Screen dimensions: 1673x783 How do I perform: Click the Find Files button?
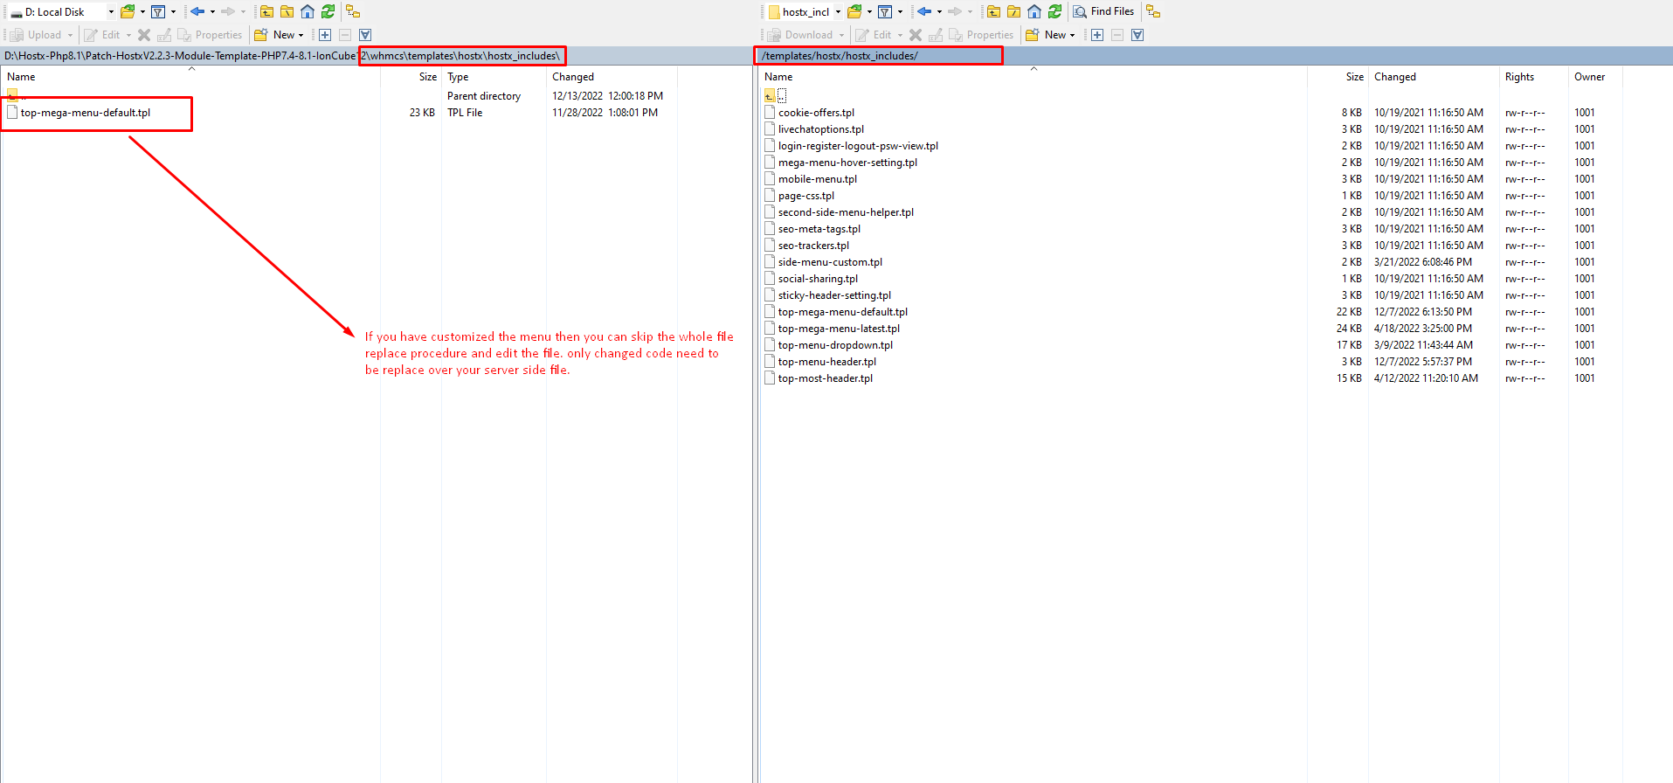pyautogui.click(x=1103, y=11)
